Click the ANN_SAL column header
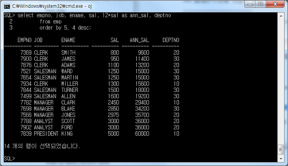This screenshot has width=288, height=166. [139, 40]
